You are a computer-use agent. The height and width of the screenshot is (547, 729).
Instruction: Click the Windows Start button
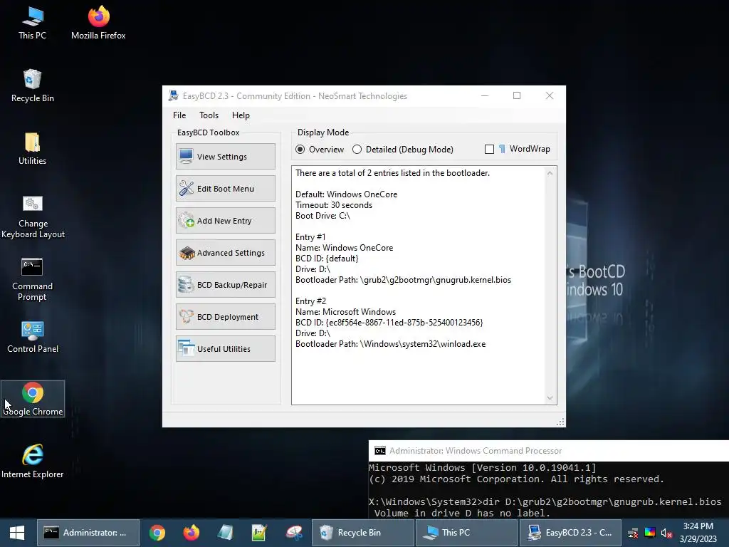pyautogui.click(x=17, y=533)
